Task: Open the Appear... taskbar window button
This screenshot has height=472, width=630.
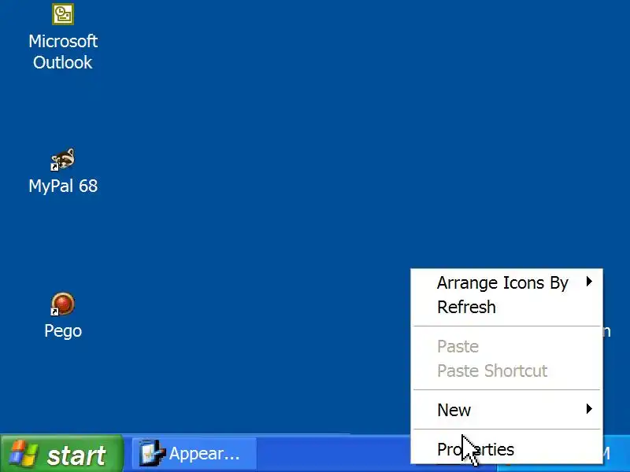Action: tap(194, 454)
